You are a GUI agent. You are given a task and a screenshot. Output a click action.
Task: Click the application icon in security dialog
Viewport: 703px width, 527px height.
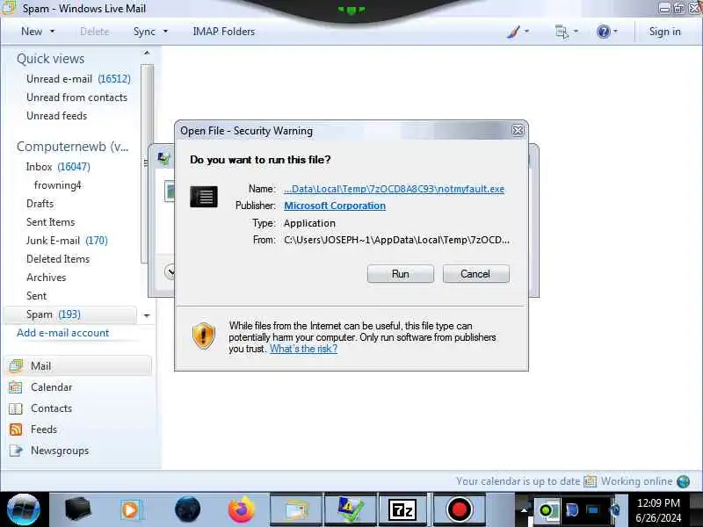(204, 197)
